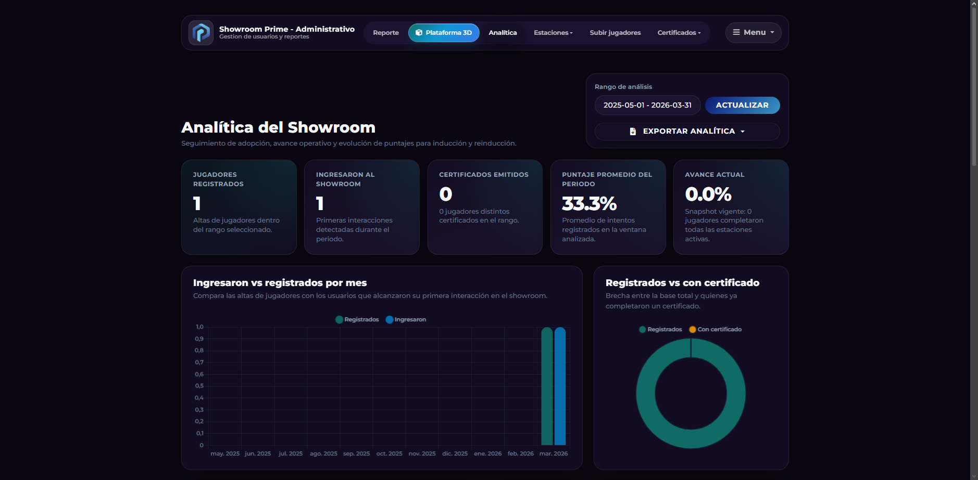
Task: Click the date range input field
Action: (647, 105)
